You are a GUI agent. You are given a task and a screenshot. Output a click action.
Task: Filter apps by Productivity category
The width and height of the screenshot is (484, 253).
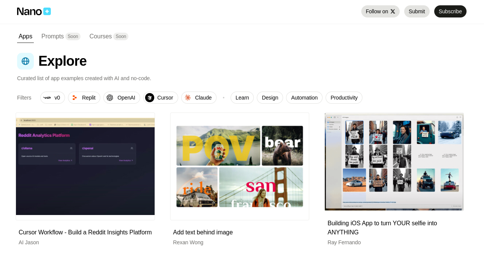344,98
